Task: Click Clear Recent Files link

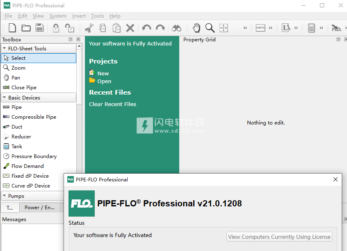Action: click(x=112, y=104)
